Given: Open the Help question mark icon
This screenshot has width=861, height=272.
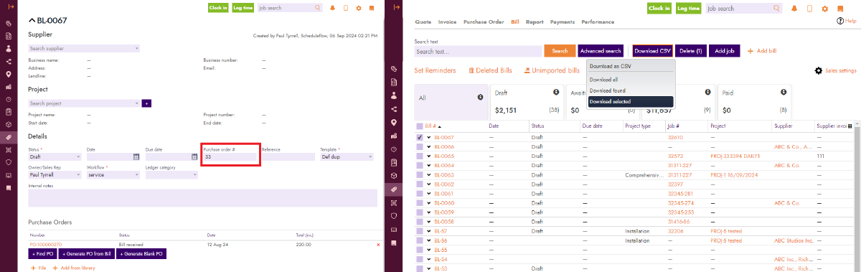Looking at the screenshot, I should (840, 22).
